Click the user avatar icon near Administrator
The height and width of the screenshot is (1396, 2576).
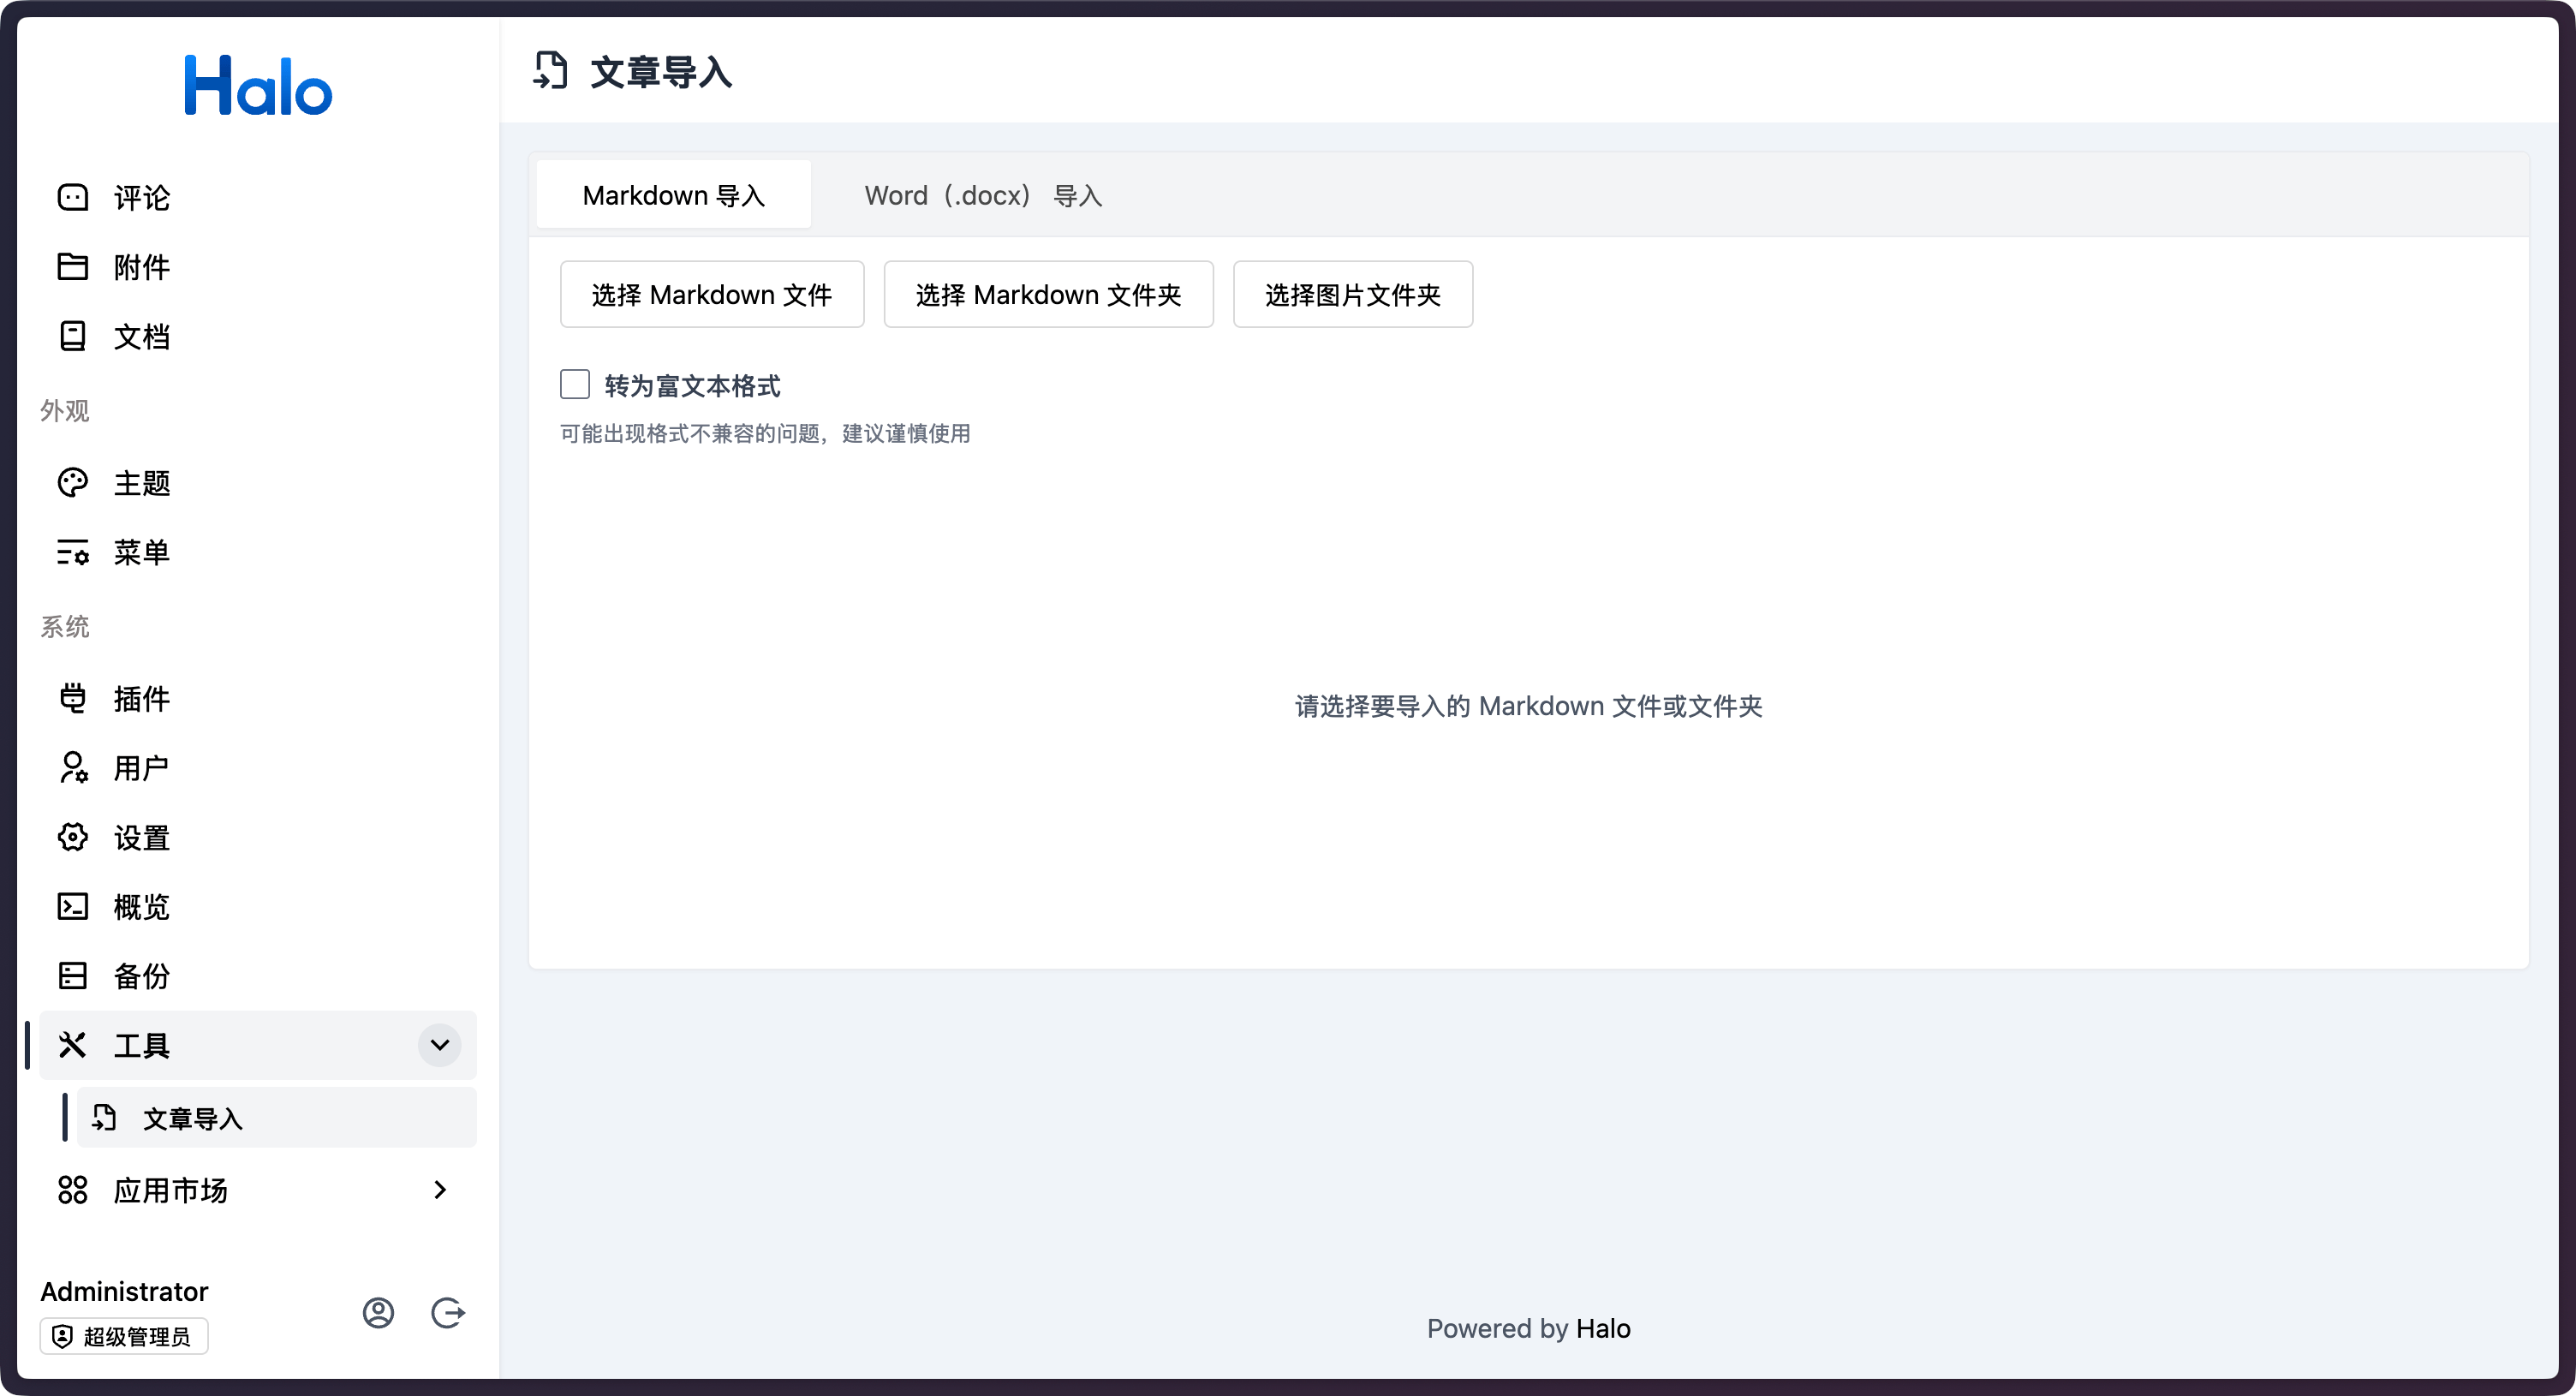378,1313
